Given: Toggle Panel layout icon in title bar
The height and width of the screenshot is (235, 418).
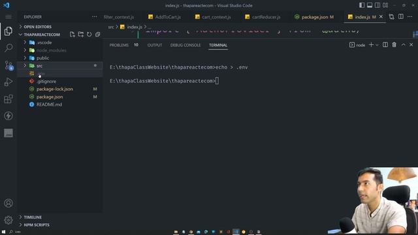Looking at the screenshot, I should [x=370, y=5].
